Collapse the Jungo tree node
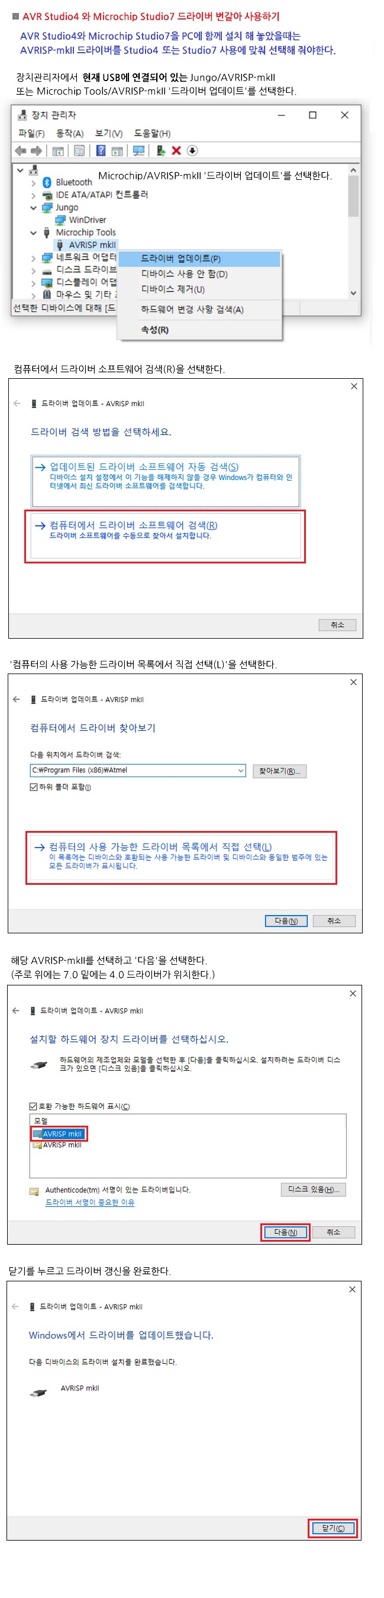 coord(34,208)
